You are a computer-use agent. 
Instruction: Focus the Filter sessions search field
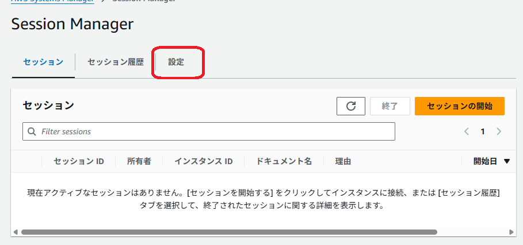[x=213, y=131]
